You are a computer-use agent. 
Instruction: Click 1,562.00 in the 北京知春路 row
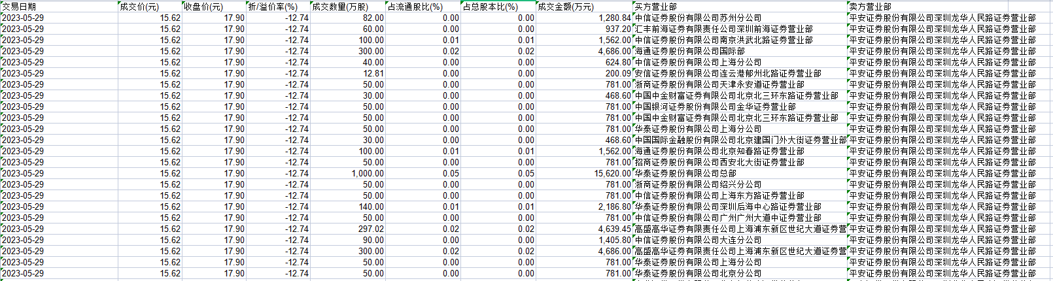click(x=584, y=152)
